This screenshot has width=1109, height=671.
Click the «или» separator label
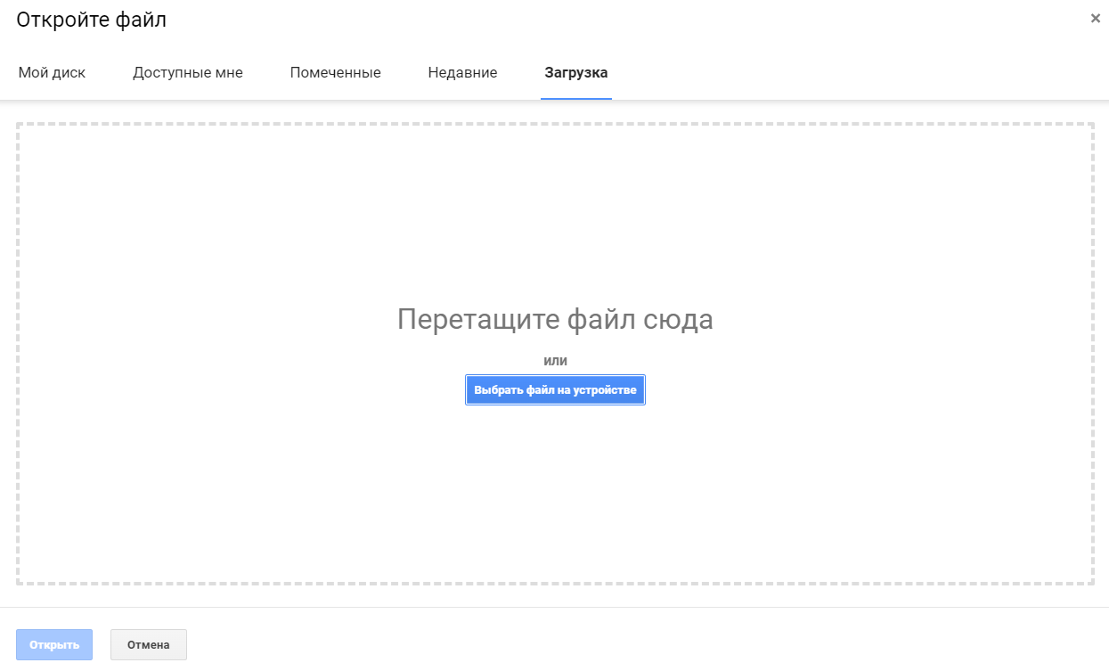[x=554, y=360]
